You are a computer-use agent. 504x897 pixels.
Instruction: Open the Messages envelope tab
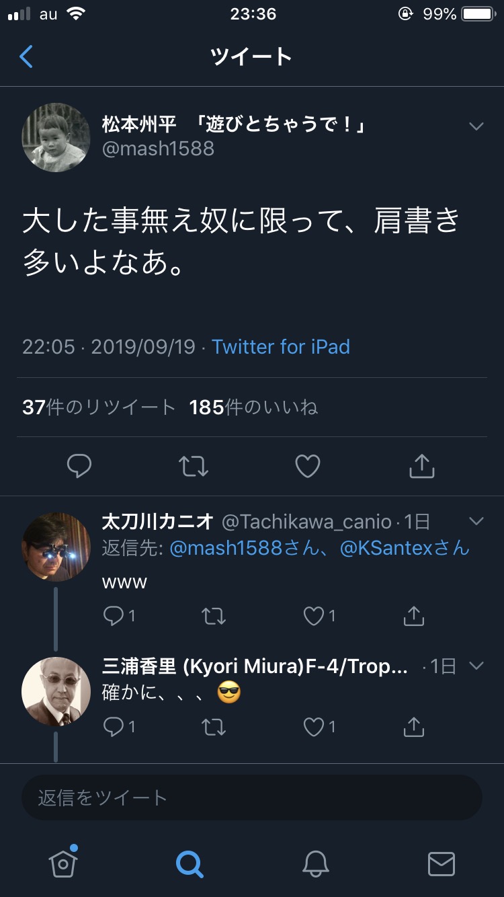coord(442,863)
